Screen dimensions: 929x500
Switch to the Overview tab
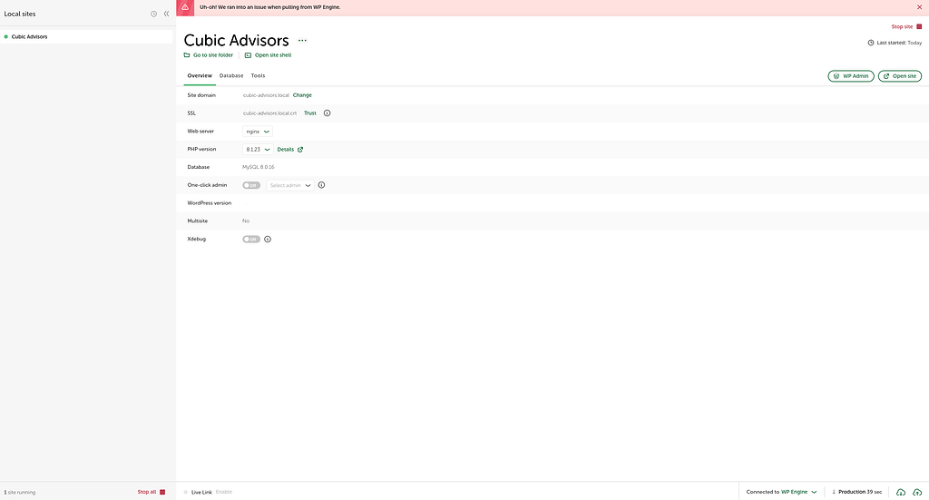pyautogui.click(x=200, y=76)
